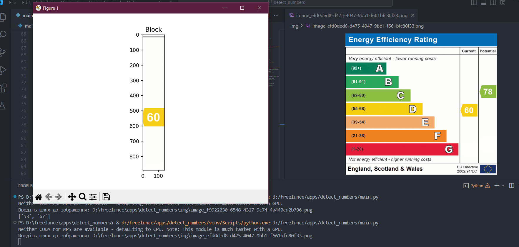Go back to previous view in Figure 1

point(49,197)
